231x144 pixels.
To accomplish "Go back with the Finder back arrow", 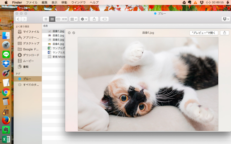I will click(18, 19).
